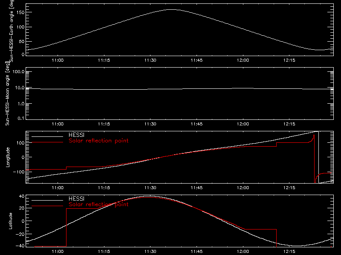The height and width of the screenshot is (255, 341).
Task: Click HESSI legend text in Longitude plot
Action: point(76,135)
